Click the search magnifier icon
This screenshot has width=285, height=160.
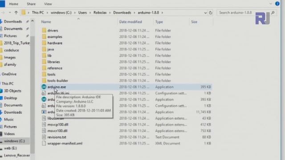273,13
